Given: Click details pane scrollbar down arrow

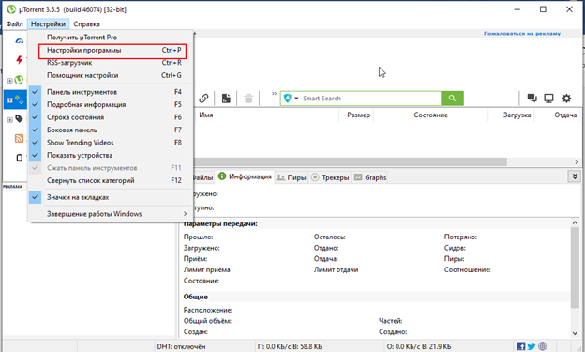Looking at the screenshot, I should click(x=575, y=333).
